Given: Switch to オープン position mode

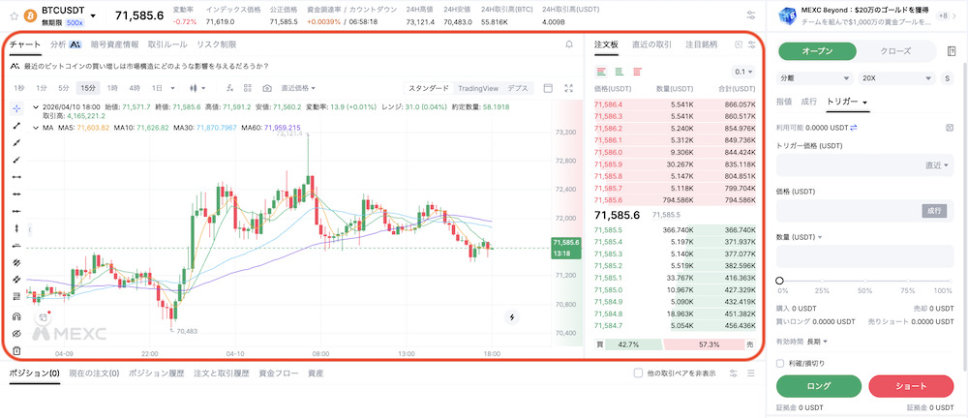Looking at the screenshot, I should (817, 50).
